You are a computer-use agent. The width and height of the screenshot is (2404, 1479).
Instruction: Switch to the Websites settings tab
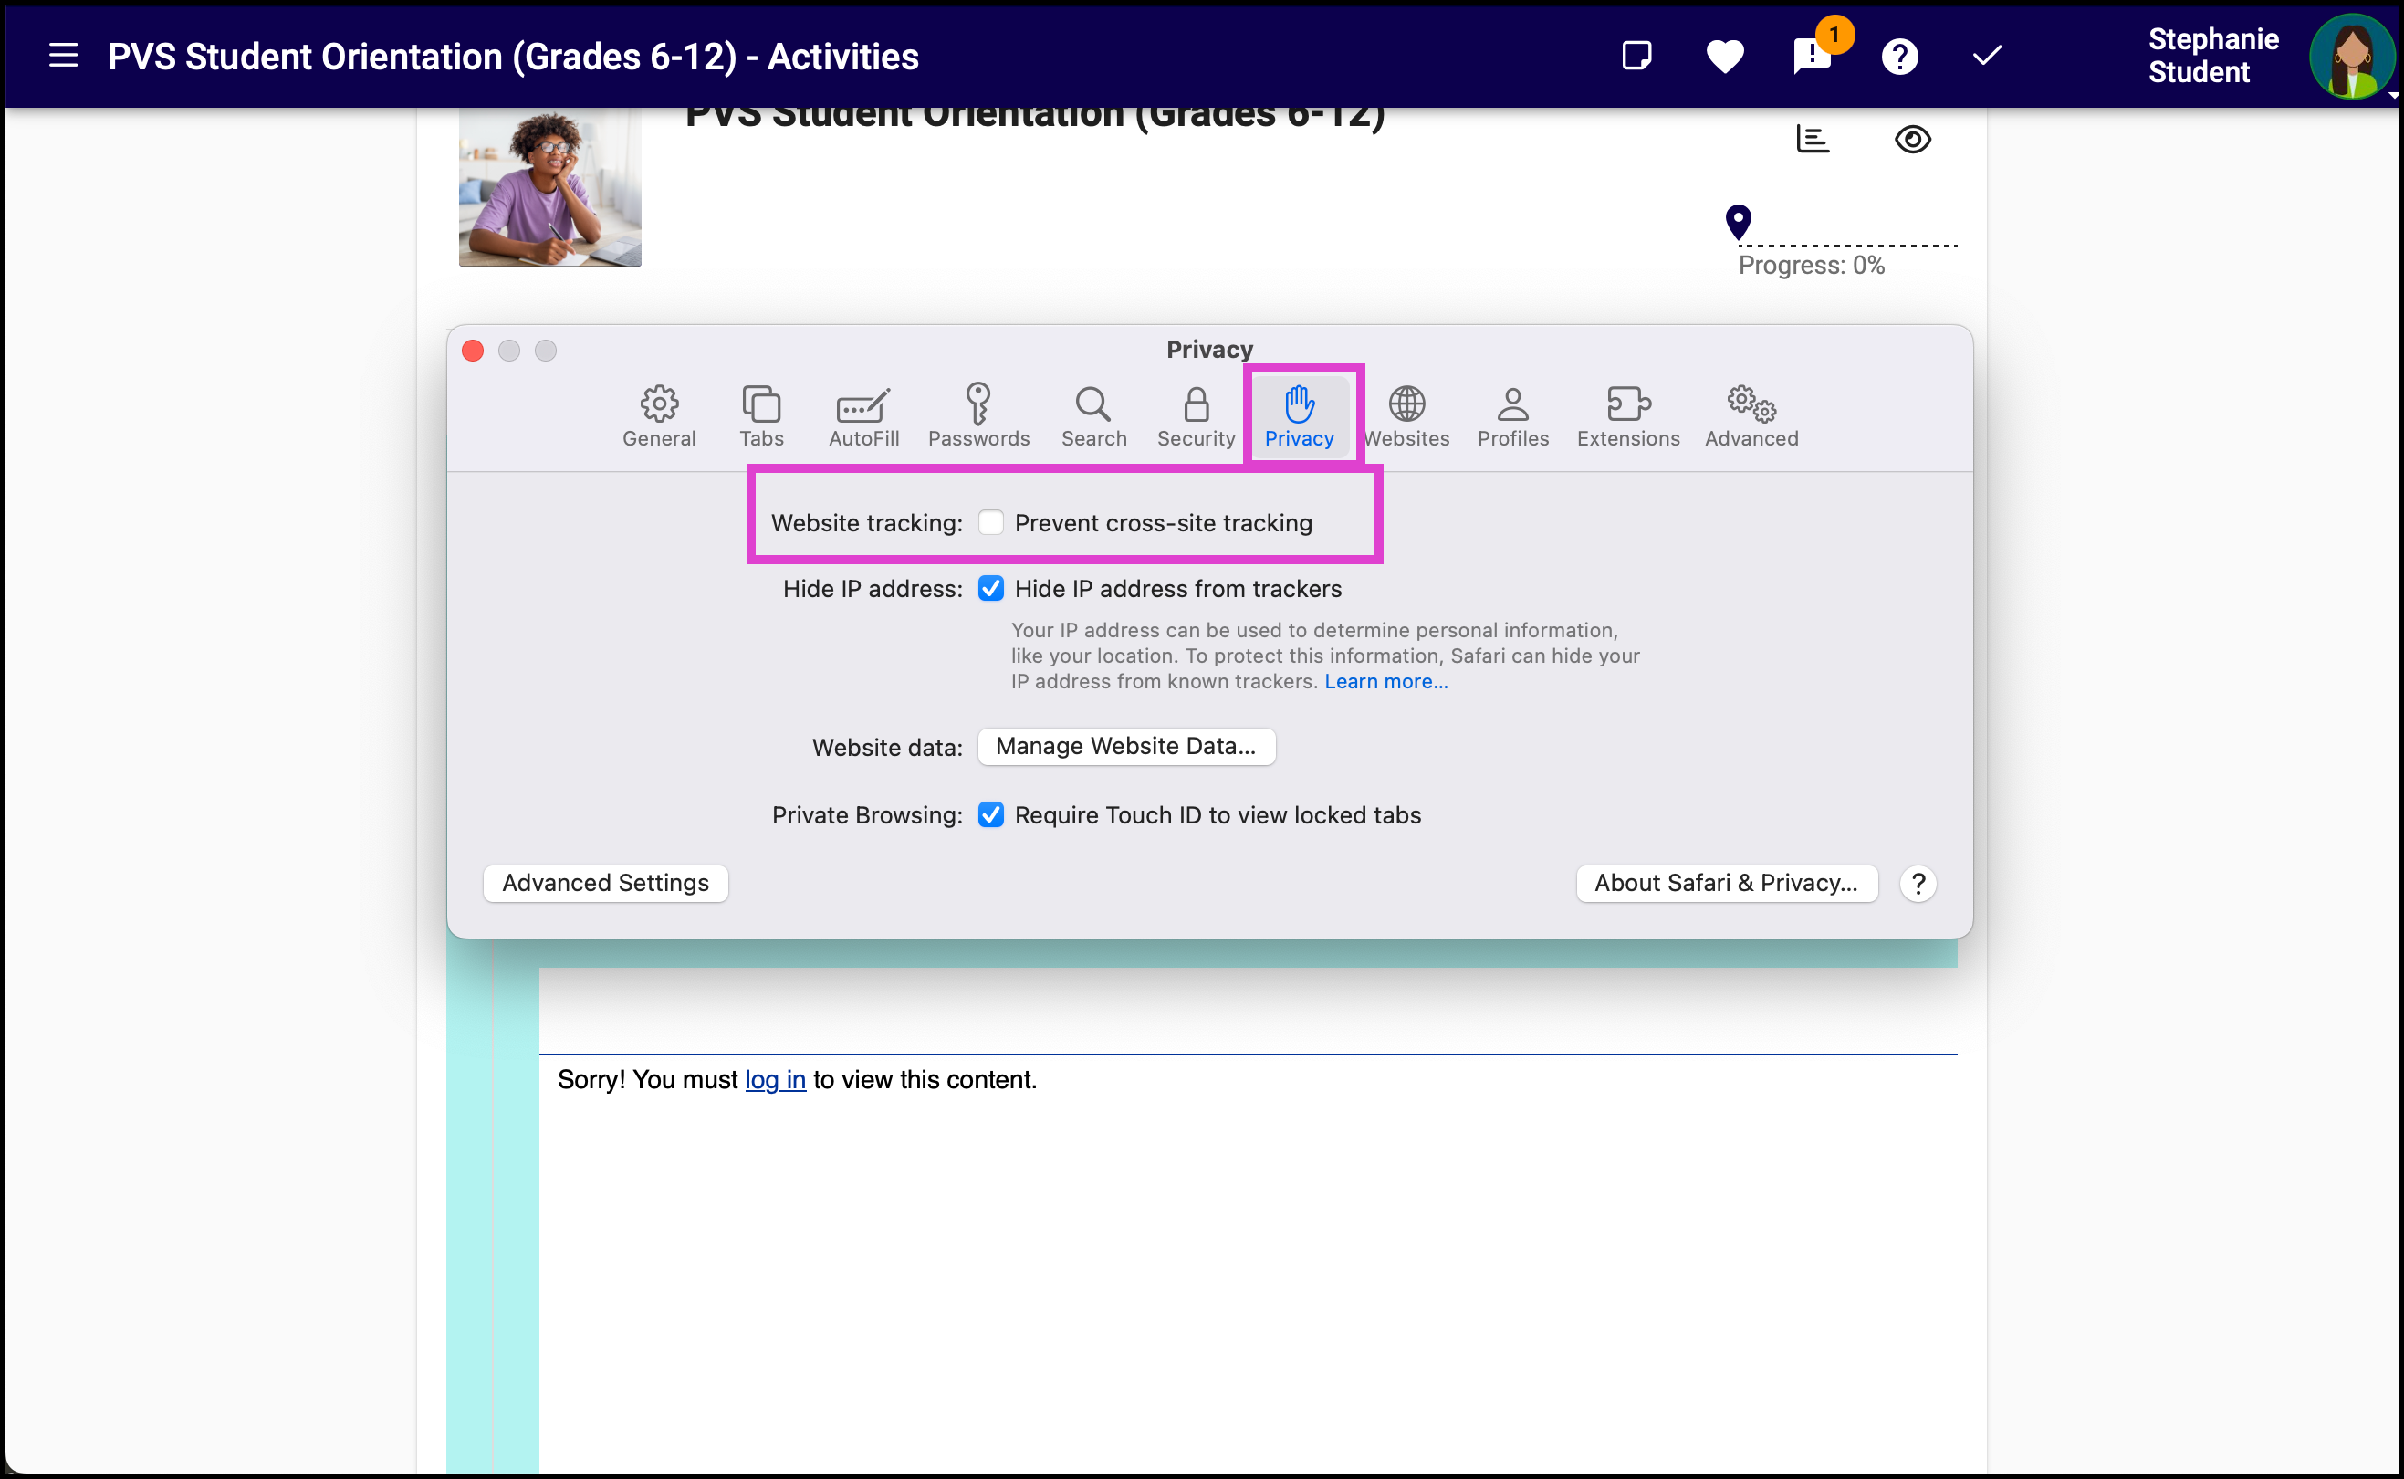pyautogui.click(x=1406, y=416)
